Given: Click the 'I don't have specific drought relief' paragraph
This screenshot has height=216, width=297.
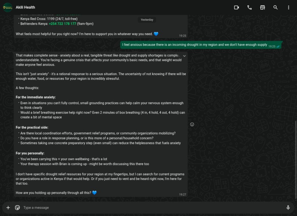Looking at the screenshot, I should point(100,179).
